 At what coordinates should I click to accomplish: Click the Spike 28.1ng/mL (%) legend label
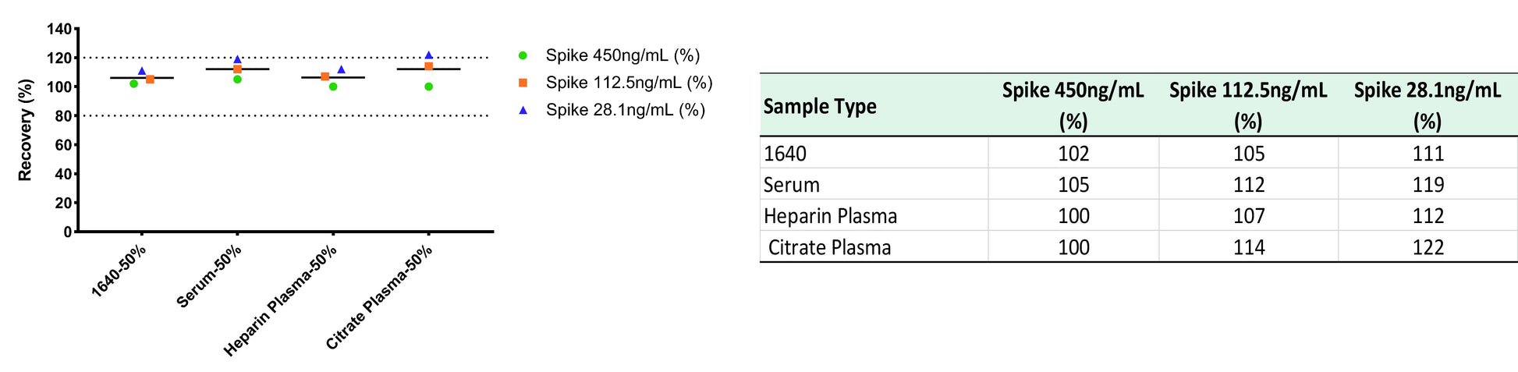625,110
